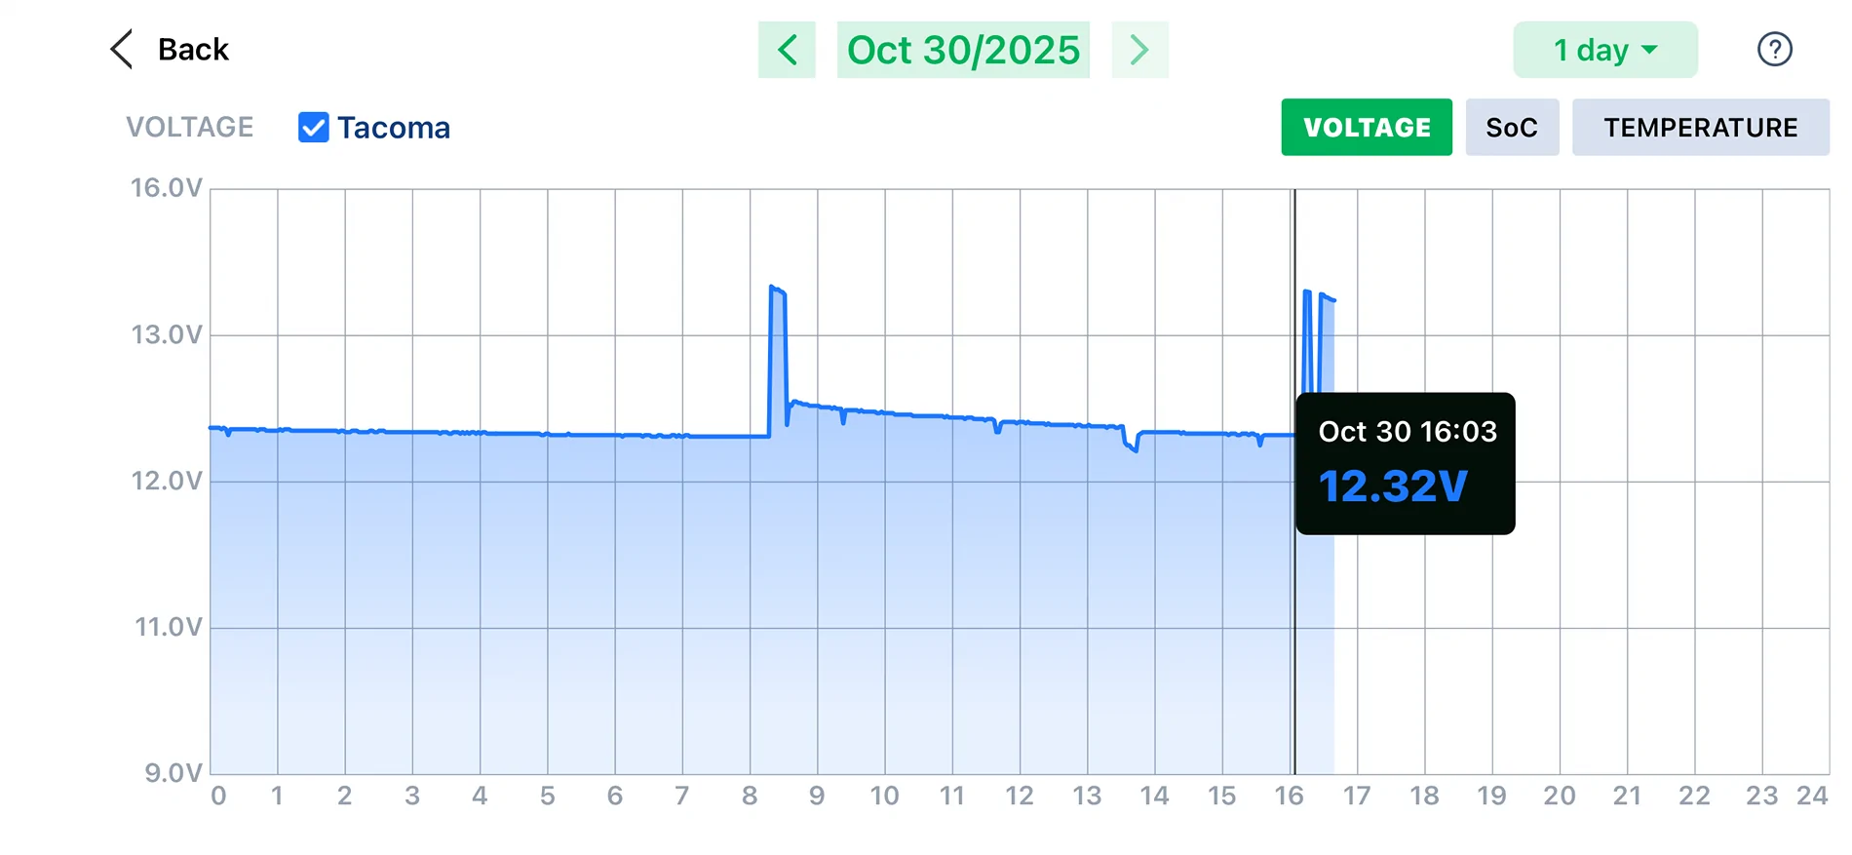1852x855 pixels.
Task: Click the flat voltage line near hour 4
Action: pos(480,433)
